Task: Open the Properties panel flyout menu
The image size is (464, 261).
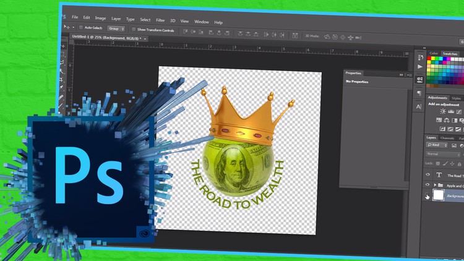Action: (x=408, y=75)
